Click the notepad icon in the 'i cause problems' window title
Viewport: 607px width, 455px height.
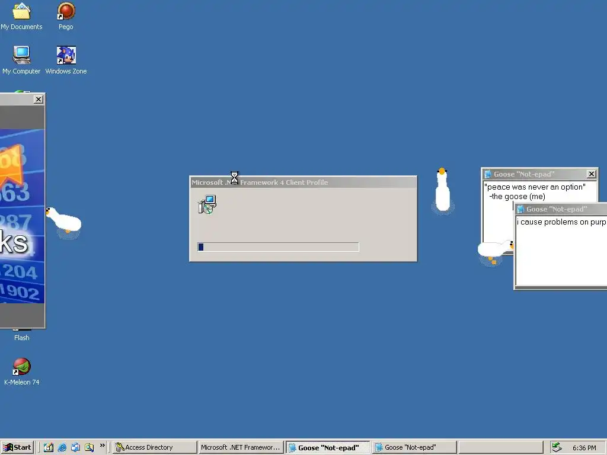point(520,209)
